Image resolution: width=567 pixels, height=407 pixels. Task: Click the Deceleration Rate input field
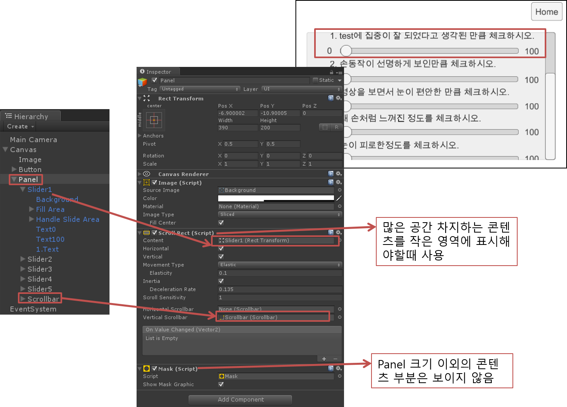(280, 289)
